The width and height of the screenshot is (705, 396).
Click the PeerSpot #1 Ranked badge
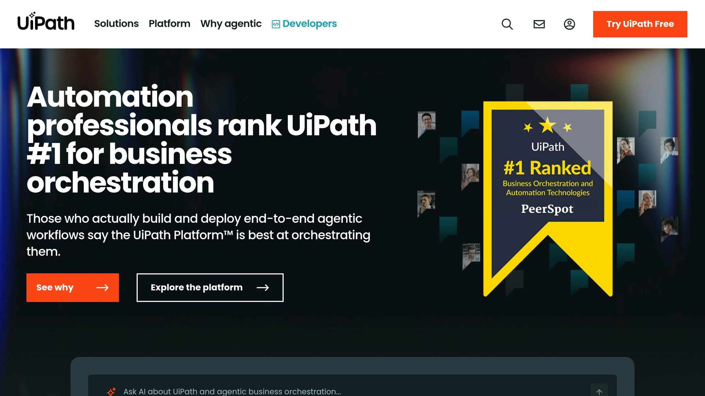point(548,198)
